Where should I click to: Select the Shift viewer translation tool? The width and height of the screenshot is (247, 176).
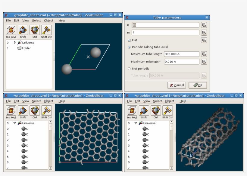[23, 30]
